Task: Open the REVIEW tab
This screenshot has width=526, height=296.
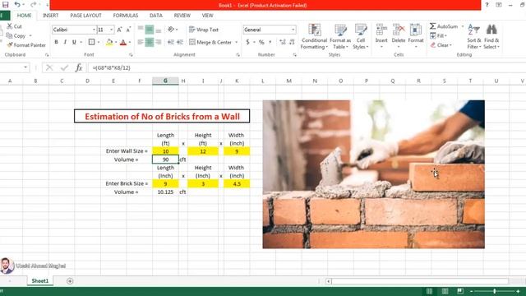Action: pos(182,16)
